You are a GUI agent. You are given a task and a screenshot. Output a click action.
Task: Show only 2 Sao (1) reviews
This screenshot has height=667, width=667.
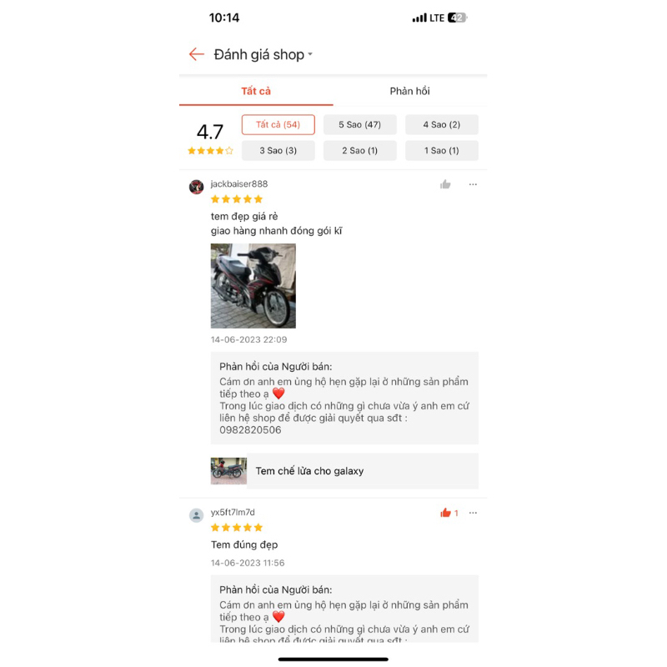click(x=360, y=151)
